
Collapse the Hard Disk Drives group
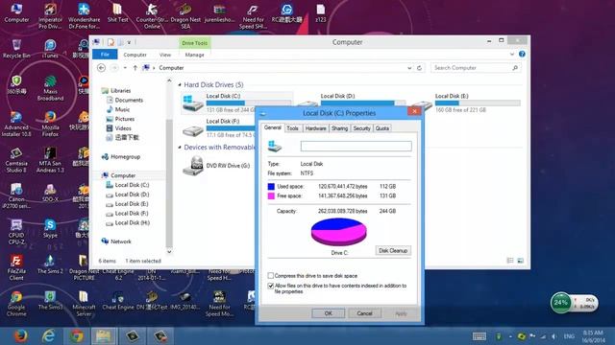click(180, 85)
